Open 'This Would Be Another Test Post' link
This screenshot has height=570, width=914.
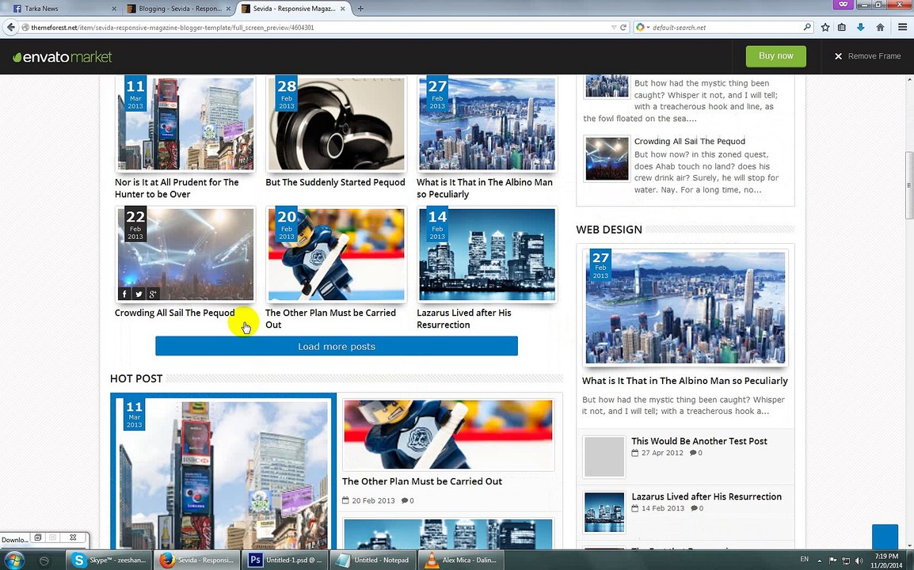[699, 441]
